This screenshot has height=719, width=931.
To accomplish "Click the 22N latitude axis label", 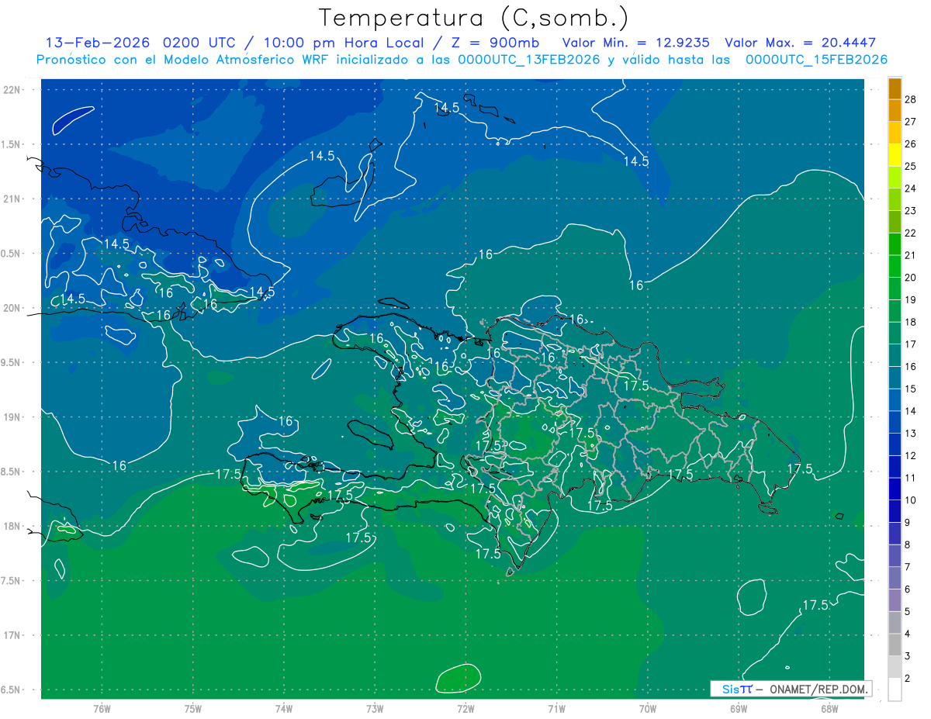I will point(13,90).
